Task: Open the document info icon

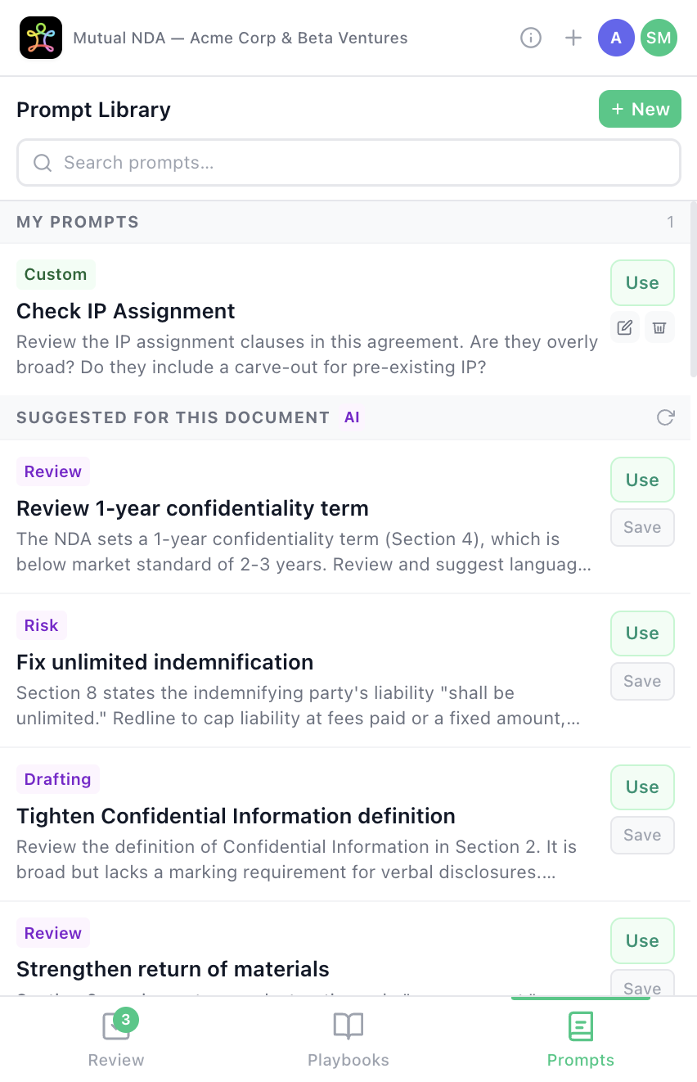Action: 531,38
